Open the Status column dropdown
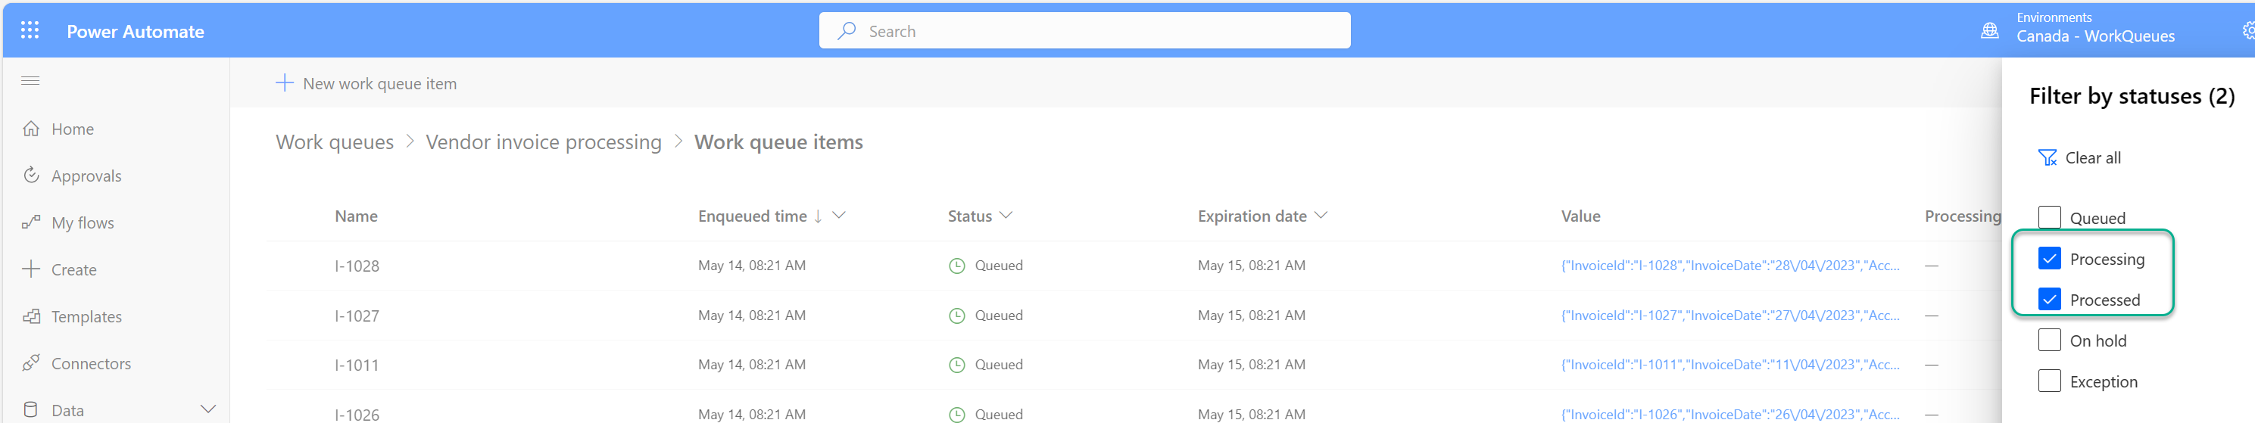This screenshot has height=423, width=2255. click(1006, 215)
